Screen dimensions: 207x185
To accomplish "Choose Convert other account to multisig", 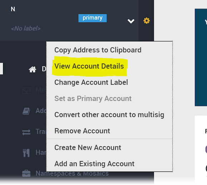I will click(109, 115).
